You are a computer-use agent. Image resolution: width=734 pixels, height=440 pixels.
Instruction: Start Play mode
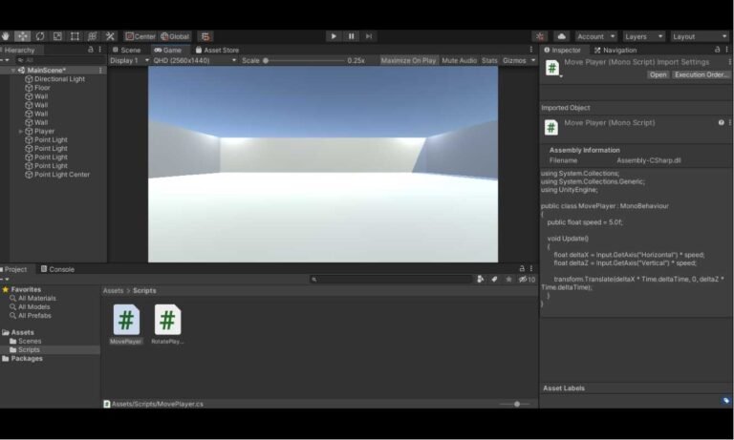(x=334, y=36)
